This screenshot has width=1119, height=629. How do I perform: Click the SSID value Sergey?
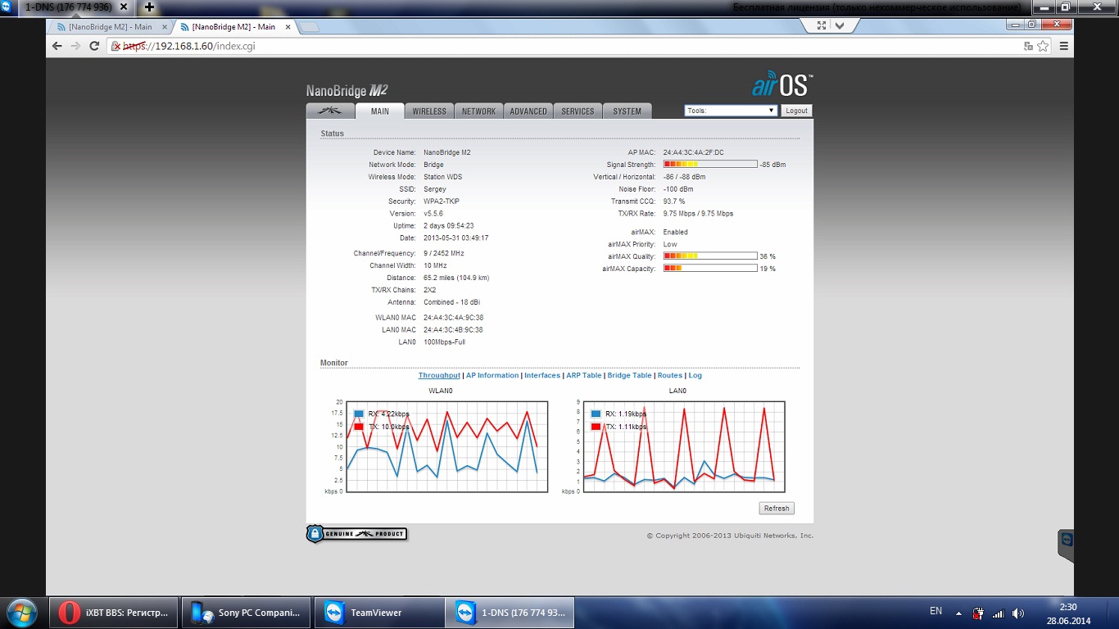tap(435, 189)
